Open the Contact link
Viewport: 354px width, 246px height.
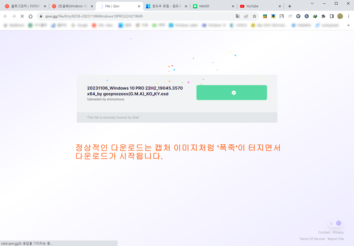coord(324,232)
